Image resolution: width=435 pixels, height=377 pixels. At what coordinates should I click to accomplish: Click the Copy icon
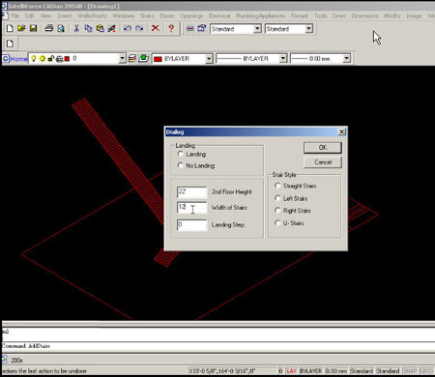click(88, 28)
